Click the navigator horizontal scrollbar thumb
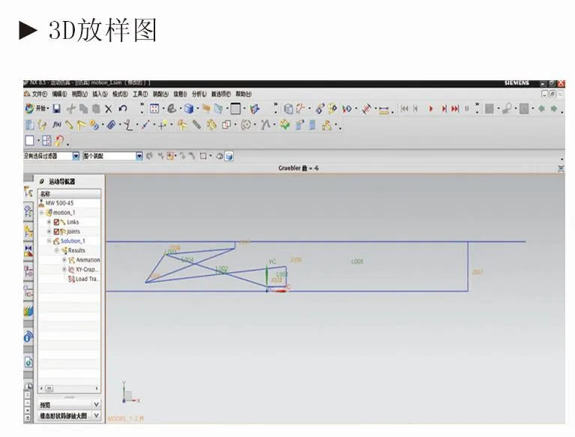This screenshot has height=437, width=575. pos(49,388)
